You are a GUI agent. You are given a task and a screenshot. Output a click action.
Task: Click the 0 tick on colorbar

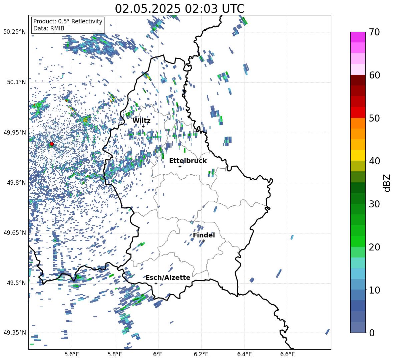(372, 333)
